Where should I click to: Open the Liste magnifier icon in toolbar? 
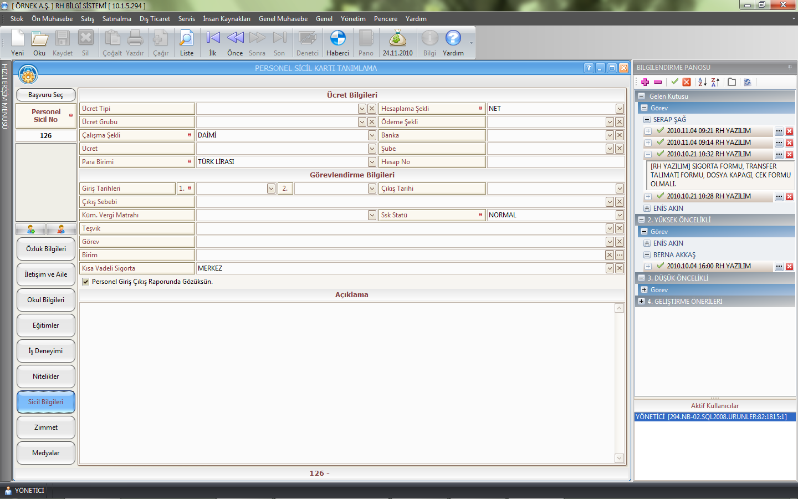pyautogui.click(x=187, y=39)
